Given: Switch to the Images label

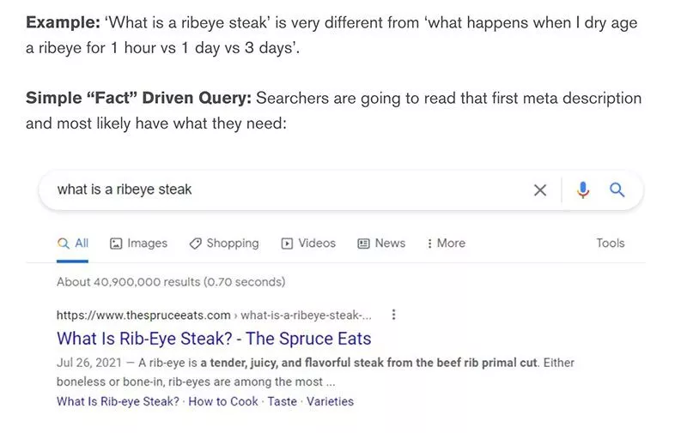Looking at the screenshot, I should pos(147,244).
